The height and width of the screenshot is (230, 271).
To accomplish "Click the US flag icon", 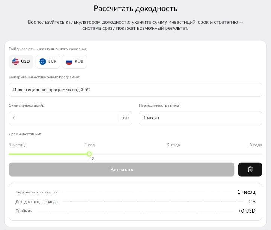I will tap(15, 62).
